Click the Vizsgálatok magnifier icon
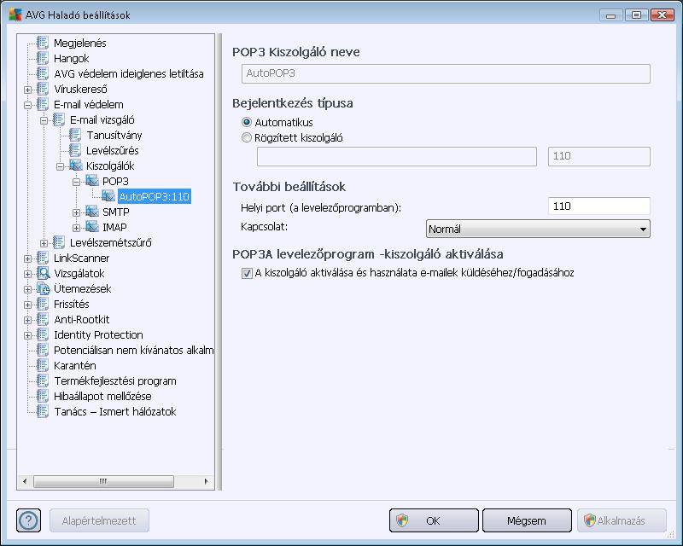The height and width of the screenshot is (546, 683). pyautogui.click(x=44, y=273)
